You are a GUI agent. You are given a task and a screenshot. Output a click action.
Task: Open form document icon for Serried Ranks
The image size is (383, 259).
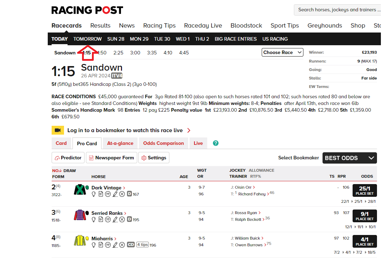(x=101, y=219)
